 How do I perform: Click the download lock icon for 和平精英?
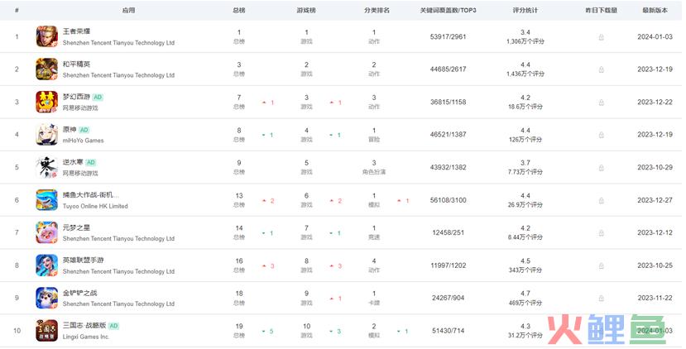[601, 69]
